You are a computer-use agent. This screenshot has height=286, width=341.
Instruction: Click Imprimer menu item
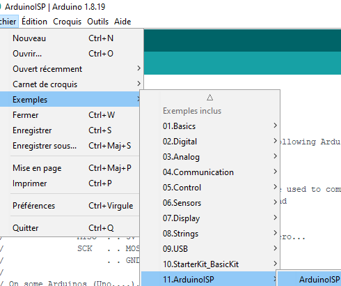tap(70, 183)
